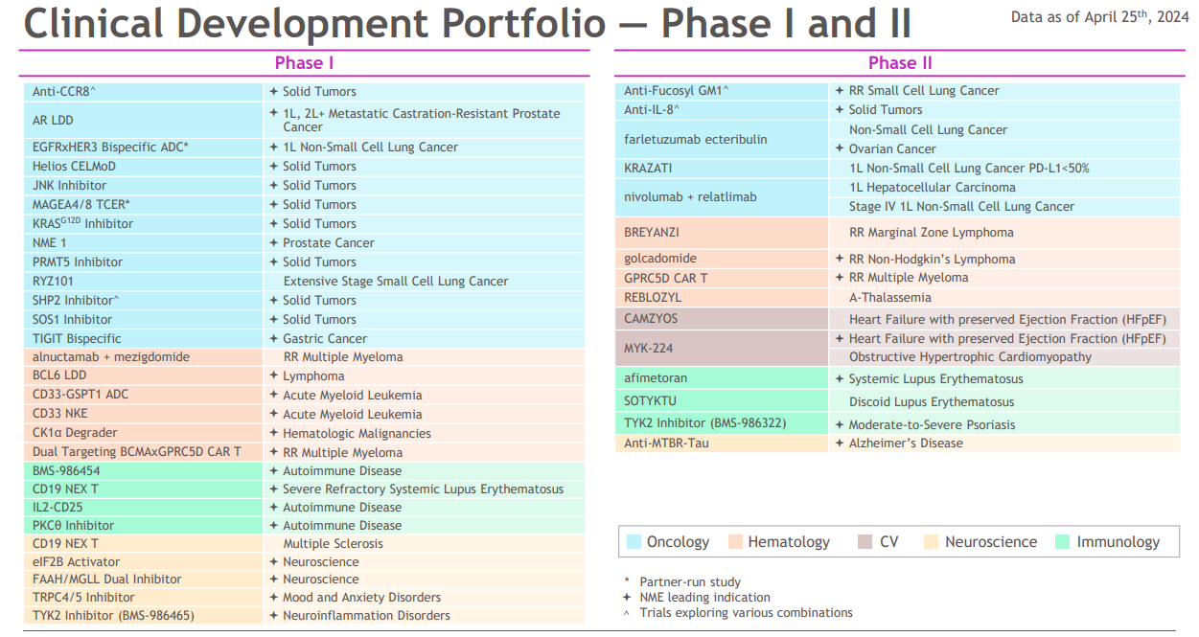Click the golcadomide entry
This screenshot has width=1199, height=637.
pos(660,259)
